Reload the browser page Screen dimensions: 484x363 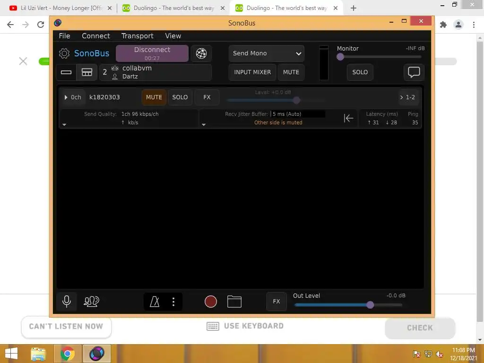pos(41,25)
